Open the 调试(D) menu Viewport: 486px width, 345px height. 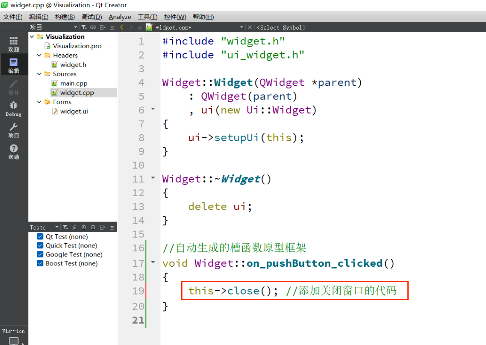coord(91,17)
